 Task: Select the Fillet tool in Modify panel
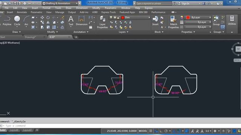pyautogui.click(x=54, y=22)
